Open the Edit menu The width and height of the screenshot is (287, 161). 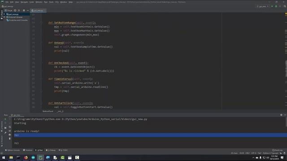pos(12,2)
